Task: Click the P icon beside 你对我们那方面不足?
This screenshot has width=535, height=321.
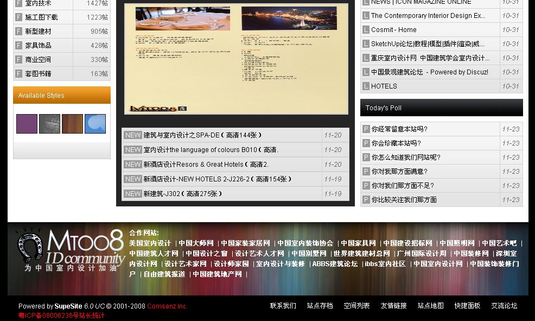Action: (x=366, y=185)
